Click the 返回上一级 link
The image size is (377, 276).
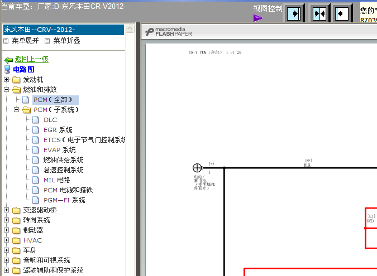click(32, 59)
